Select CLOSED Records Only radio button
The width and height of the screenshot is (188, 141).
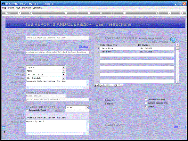[146, 103]
